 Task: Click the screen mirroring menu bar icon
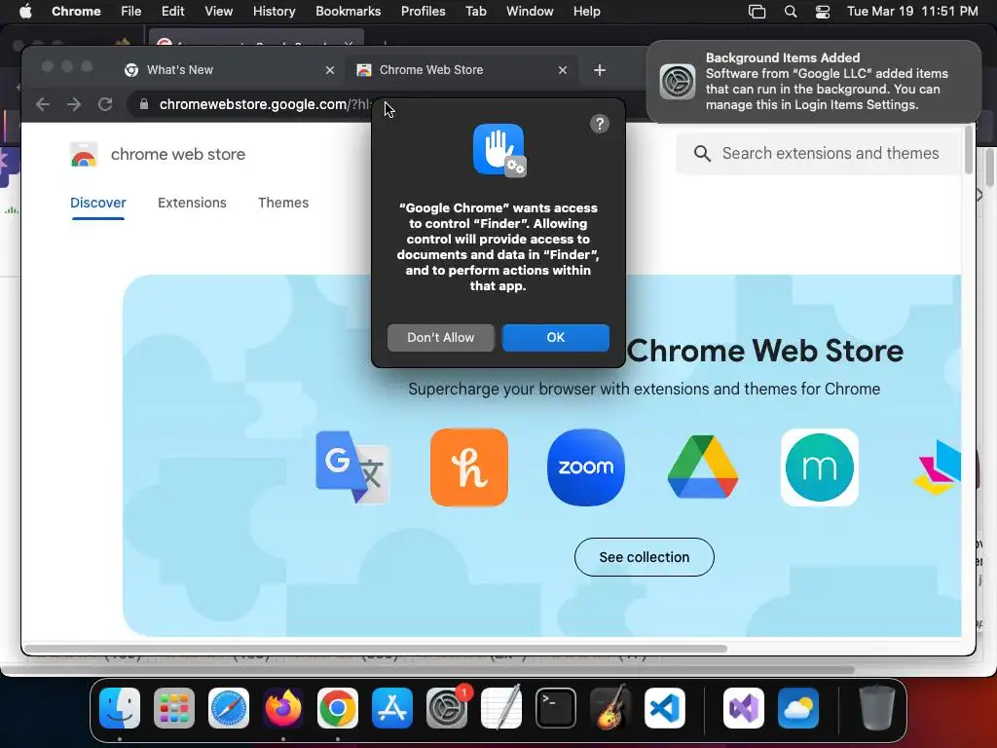click(x=757, y=12)
